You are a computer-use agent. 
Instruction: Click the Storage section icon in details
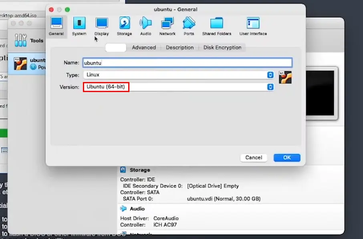(x=123, y=170)
